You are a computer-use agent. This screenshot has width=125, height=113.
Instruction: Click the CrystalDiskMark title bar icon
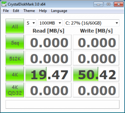(x=4, y=4)
